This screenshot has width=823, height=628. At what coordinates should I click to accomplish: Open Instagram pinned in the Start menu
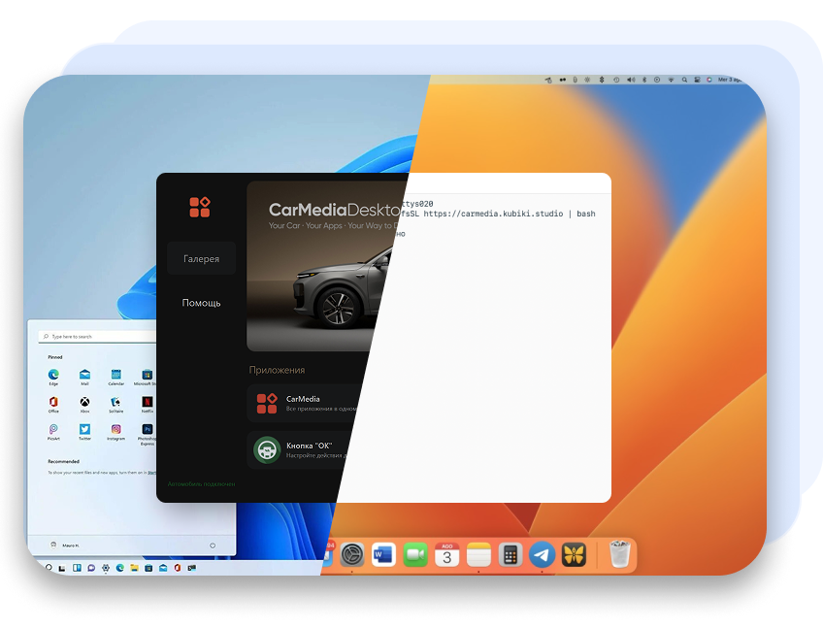(115, 429)
